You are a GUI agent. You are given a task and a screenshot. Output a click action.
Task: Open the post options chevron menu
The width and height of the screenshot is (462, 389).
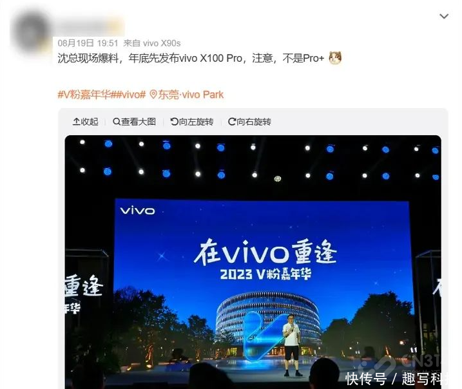tap(444, 16)
